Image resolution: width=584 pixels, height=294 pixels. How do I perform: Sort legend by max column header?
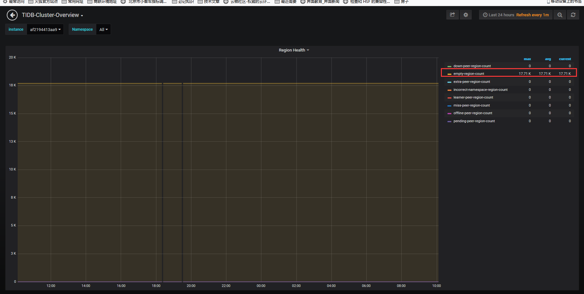coord(527,59)
